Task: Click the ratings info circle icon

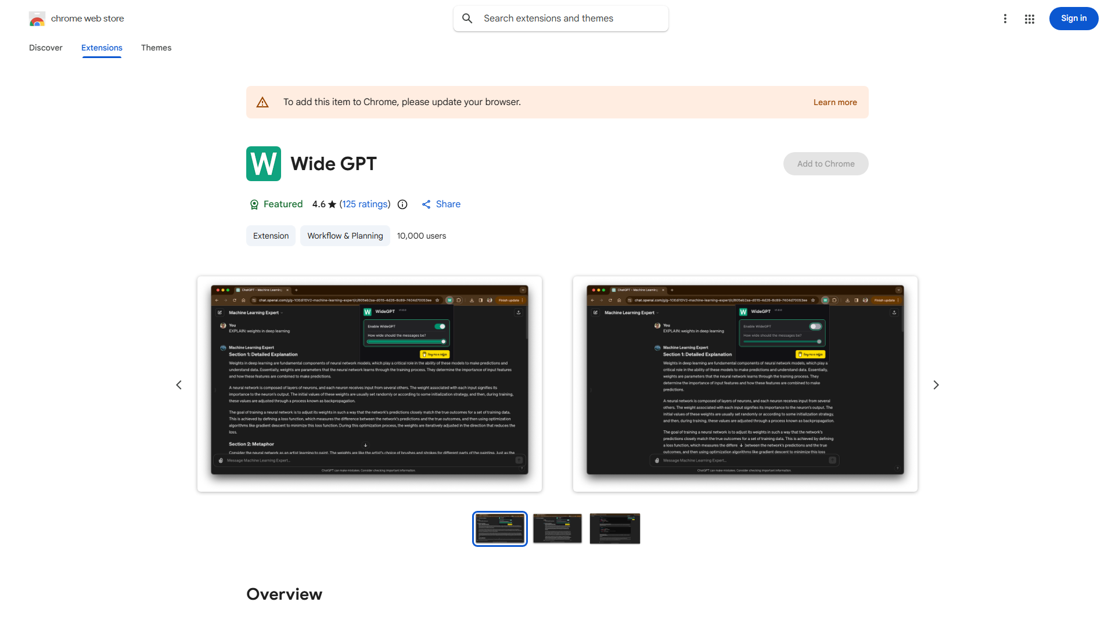Action: click(x=402, y=204)
